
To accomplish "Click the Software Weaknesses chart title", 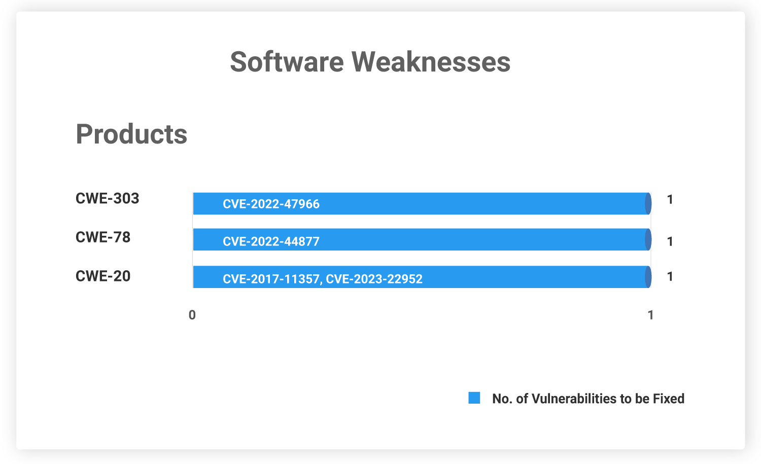I will click(x=370, y=62).
